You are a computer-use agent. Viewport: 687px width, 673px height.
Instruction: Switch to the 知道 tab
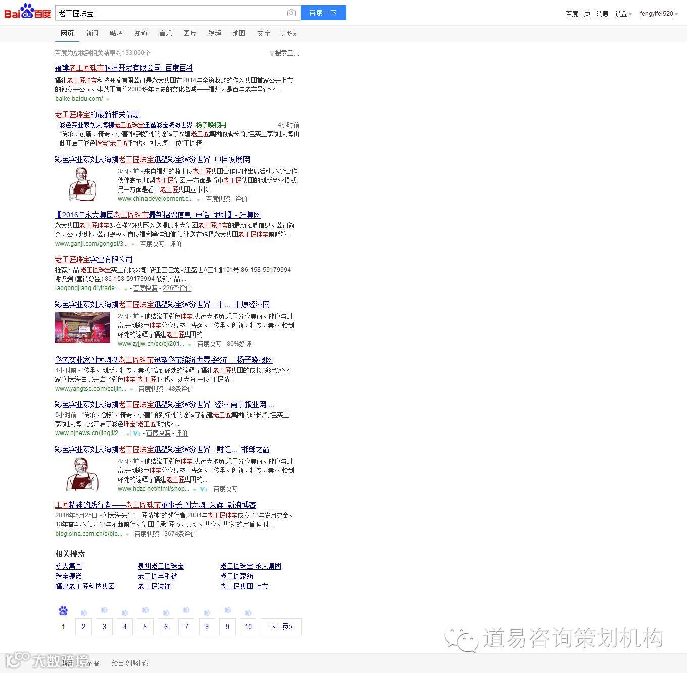click(x=141, y=33)
